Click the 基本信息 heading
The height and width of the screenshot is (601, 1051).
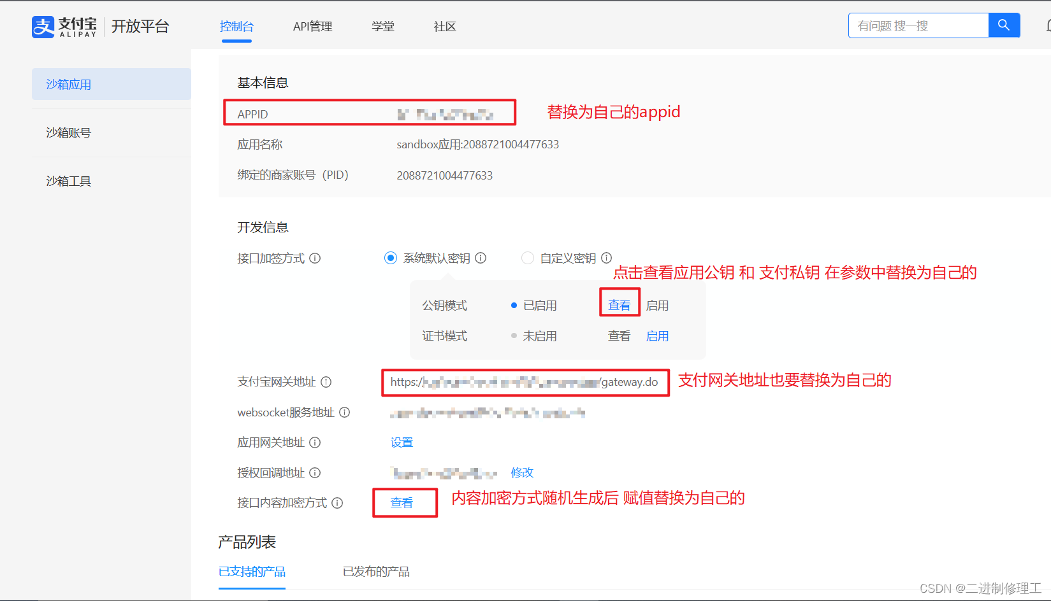[x=263, y=83]
